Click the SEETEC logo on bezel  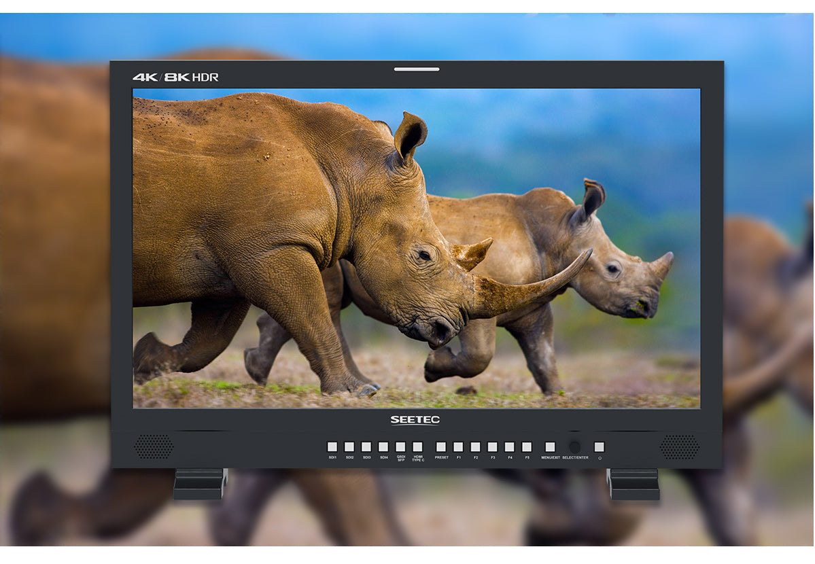coord(415,420)
